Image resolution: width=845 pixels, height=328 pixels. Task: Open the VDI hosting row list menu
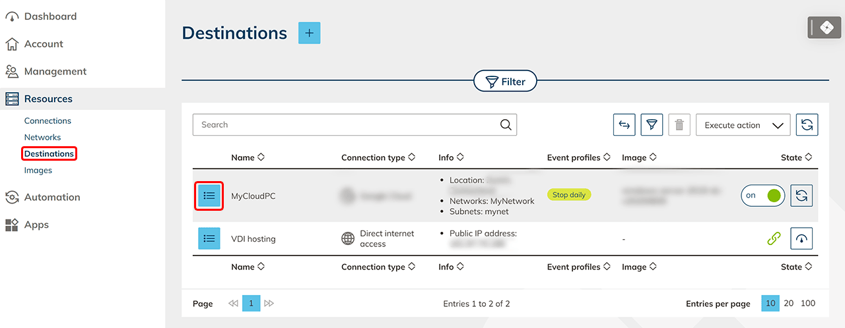pos(209,238)
